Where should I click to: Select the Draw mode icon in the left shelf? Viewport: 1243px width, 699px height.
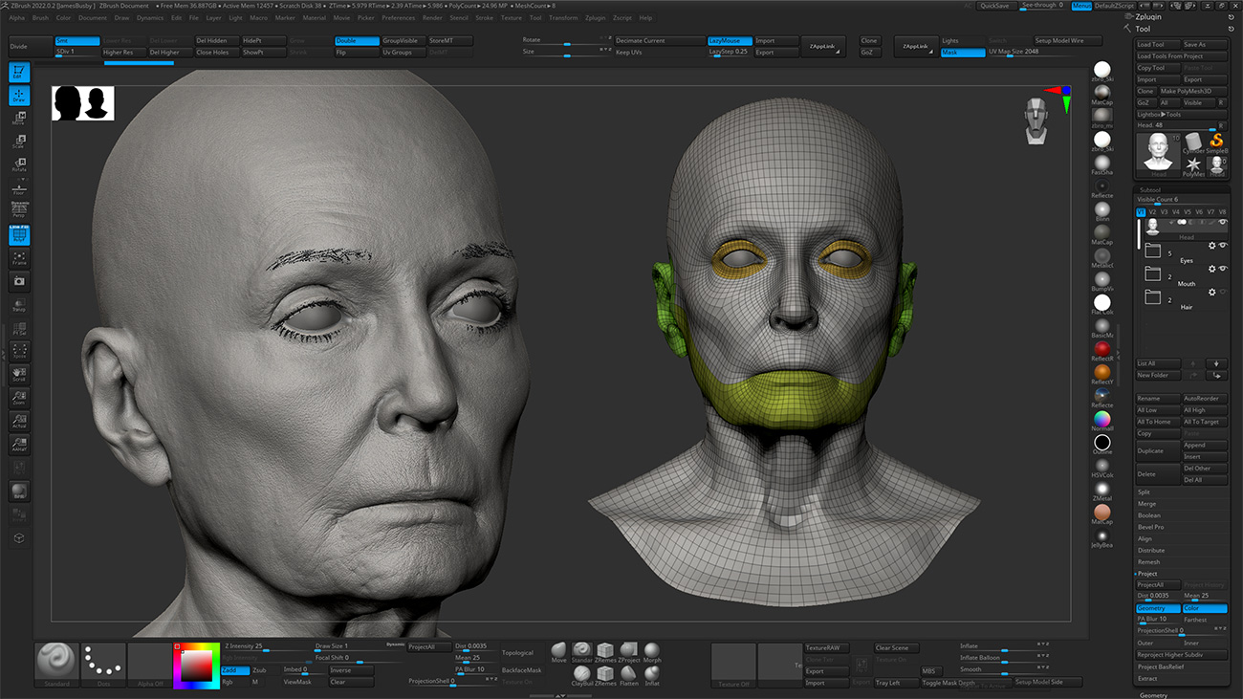[x=19, y=95]
